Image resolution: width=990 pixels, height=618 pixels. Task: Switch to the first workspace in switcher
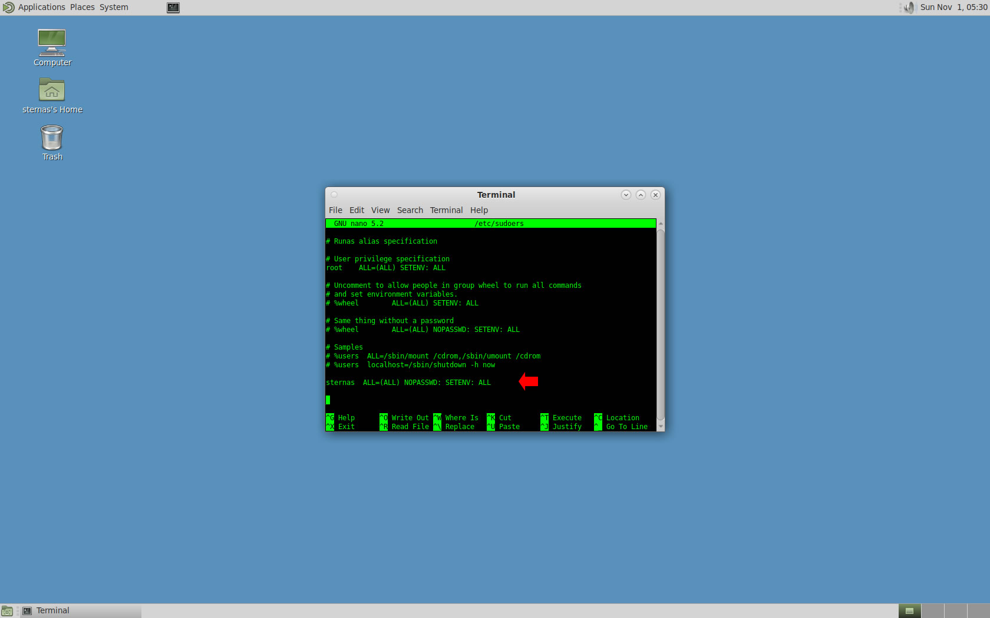[909, 611]
